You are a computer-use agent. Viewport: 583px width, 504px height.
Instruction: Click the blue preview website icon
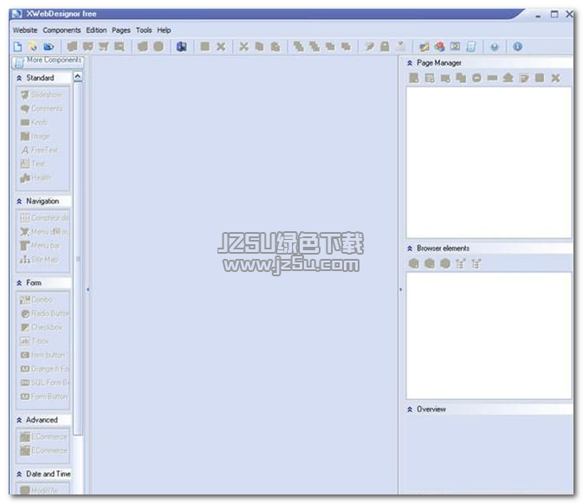coord(49,47)
